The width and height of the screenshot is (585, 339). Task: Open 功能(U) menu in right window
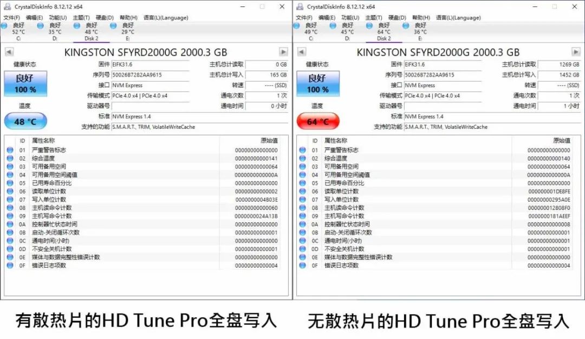(x=350, y=17)
